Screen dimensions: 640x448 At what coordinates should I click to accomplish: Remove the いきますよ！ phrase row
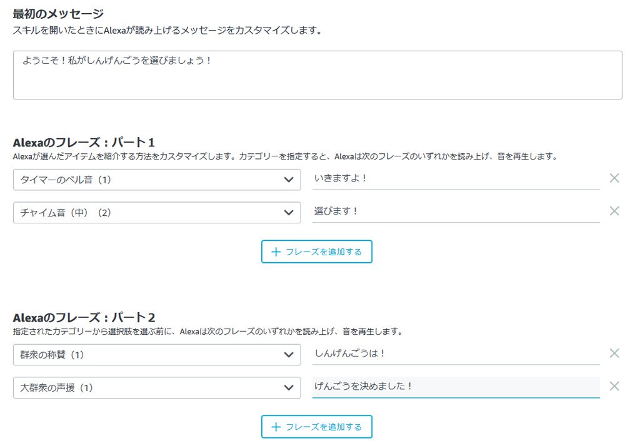[614, 178]
